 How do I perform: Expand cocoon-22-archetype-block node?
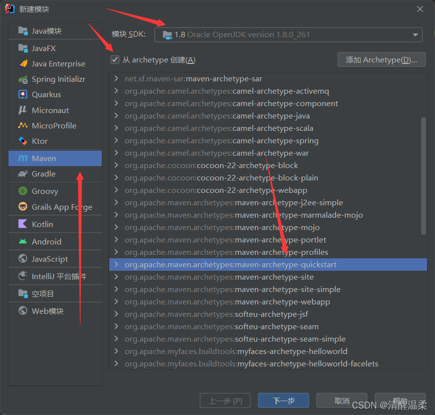click(x=116, y=166)
